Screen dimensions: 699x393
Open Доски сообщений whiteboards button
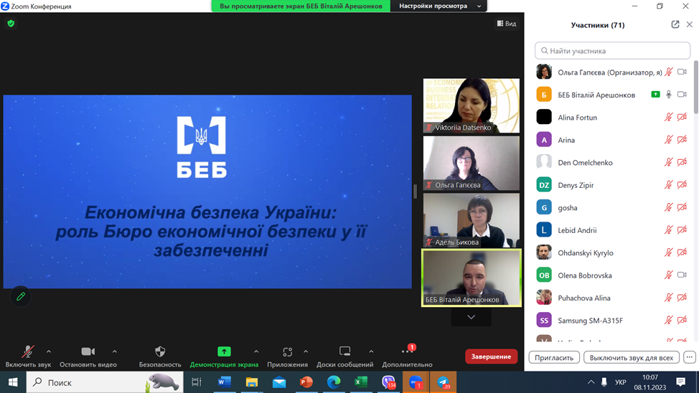[x=344, y=356]
